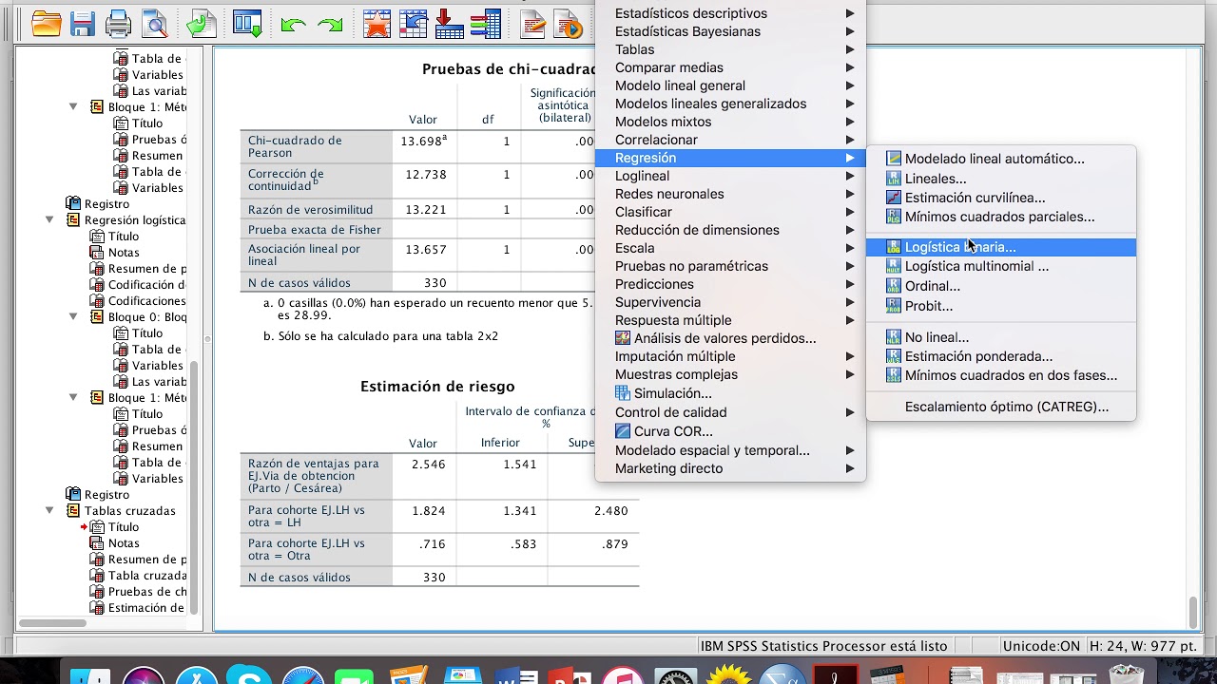1217x684 pixels.
Task: Open Análisis de valores perdidos menu entry
Action: tap(730, 338)
